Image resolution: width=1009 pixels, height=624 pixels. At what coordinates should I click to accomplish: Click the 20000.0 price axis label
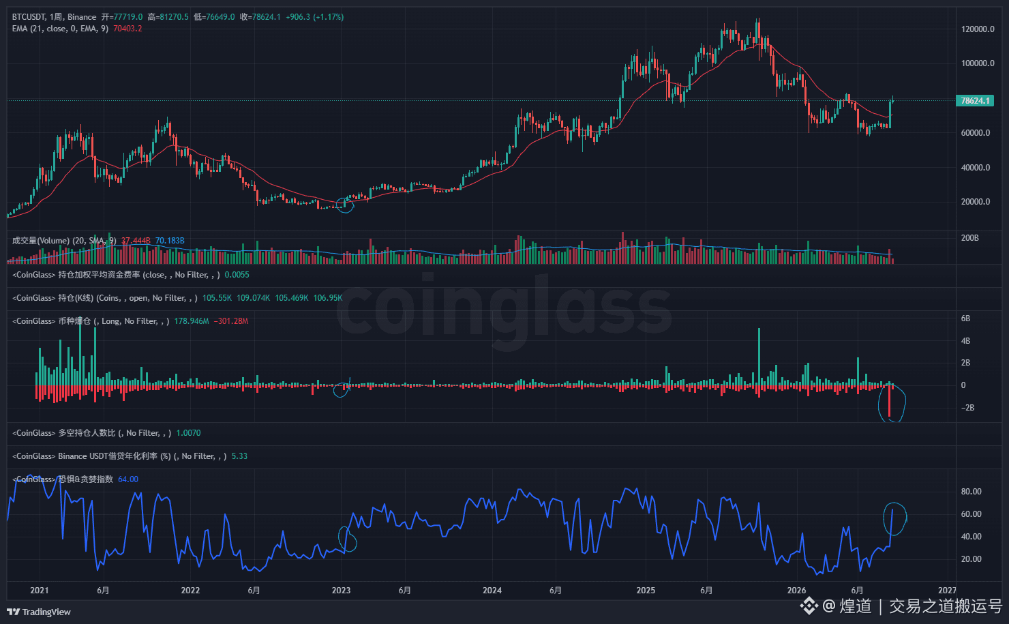click(x=976, y=202)
